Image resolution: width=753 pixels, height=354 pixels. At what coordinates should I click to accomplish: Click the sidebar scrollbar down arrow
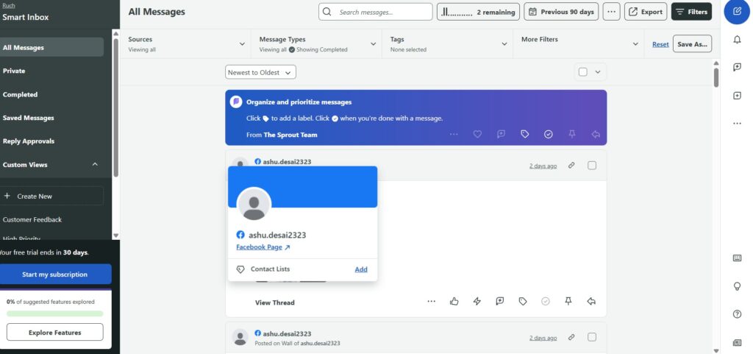pyautogui.click(x=115, y=236)
